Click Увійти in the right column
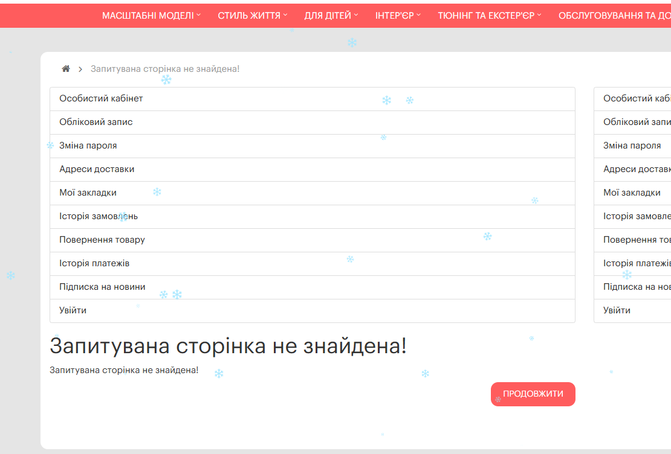 [x=632, y=310]
